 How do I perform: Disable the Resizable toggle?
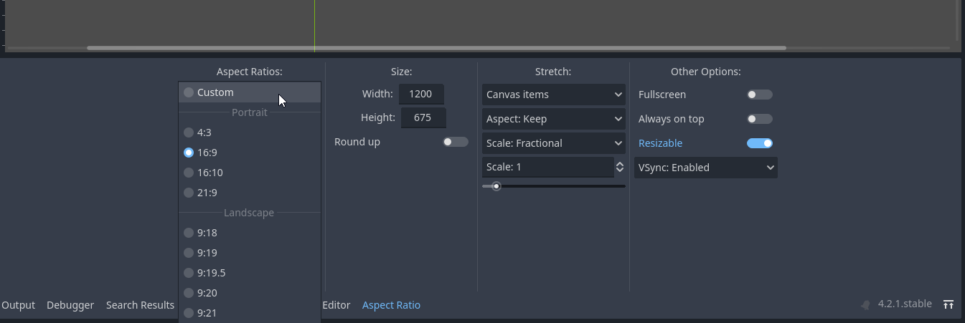760,143
